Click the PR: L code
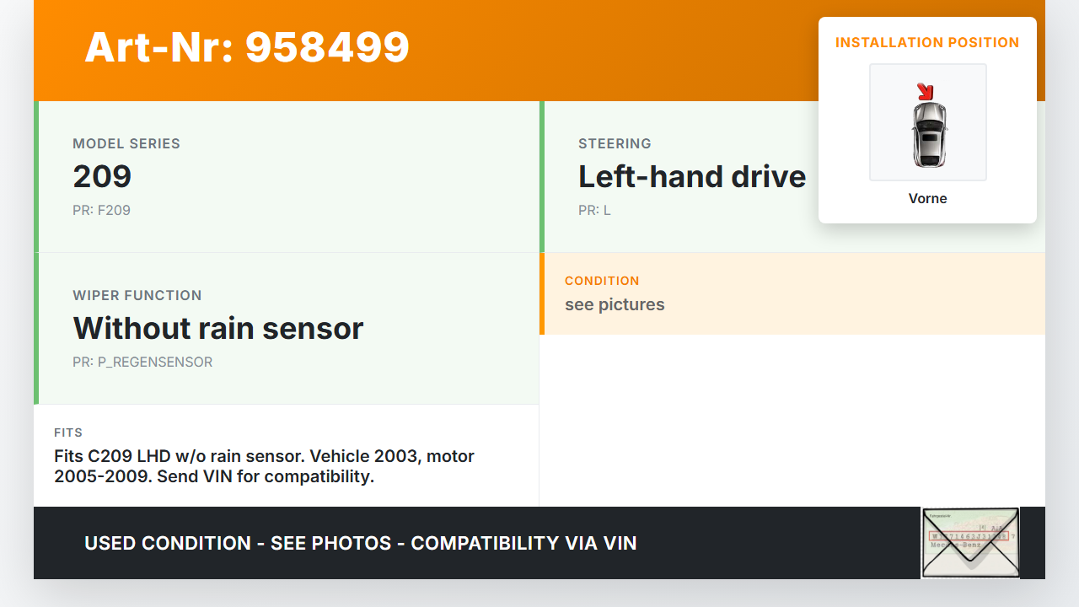1079x607 pixels. (594, 210)
